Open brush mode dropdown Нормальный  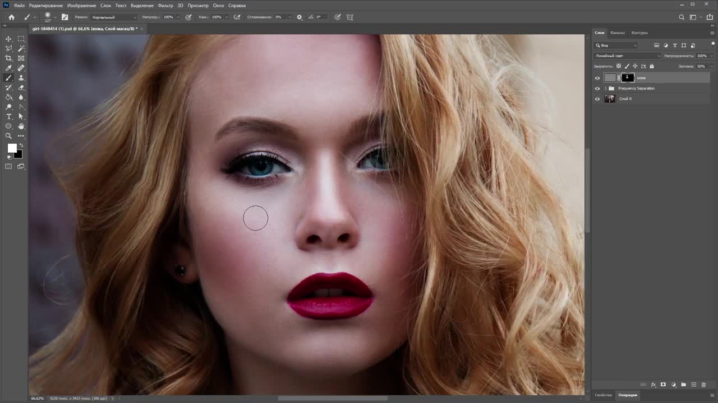[x=114, y=17]
